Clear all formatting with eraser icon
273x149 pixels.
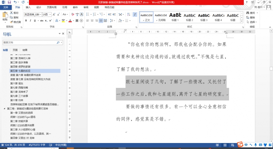[73, 14]
